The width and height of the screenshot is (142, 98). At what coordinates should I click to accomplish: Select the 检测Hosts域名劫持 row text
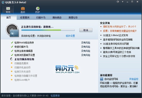pyautogui.click(x=24, y=43)
